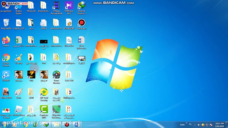Open the Roblox Studio desktop shortcut
This screenshot has width=228, height=128.
tap(19, 8)
